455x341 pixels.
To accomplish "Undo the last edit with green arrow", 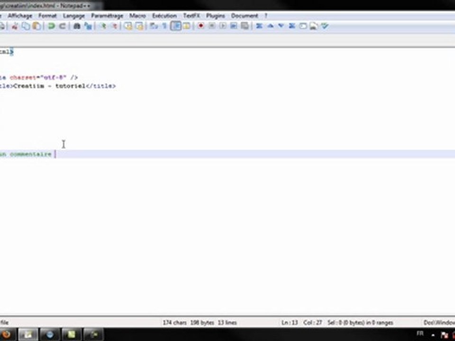I will click(x=51, y=27).
